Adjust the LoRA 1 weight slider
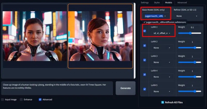 coord(190,33)
